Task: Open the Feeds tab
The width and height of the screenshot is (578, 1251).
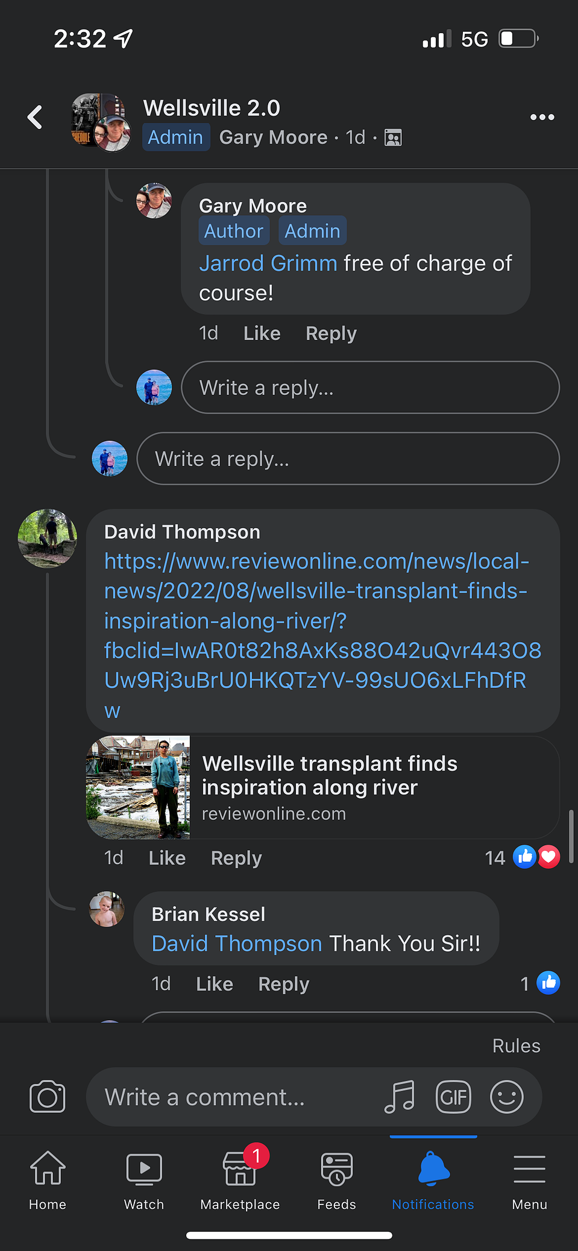Action: point(336,1180)
